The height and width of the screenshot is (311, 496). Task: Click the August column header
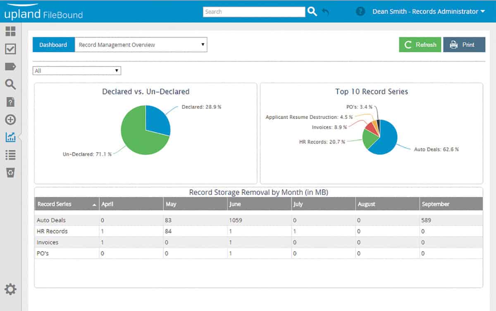point(387,204)
